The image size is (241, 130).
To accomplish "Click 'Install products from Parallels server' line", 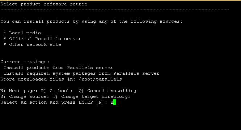I will click(x=58, y=68).
